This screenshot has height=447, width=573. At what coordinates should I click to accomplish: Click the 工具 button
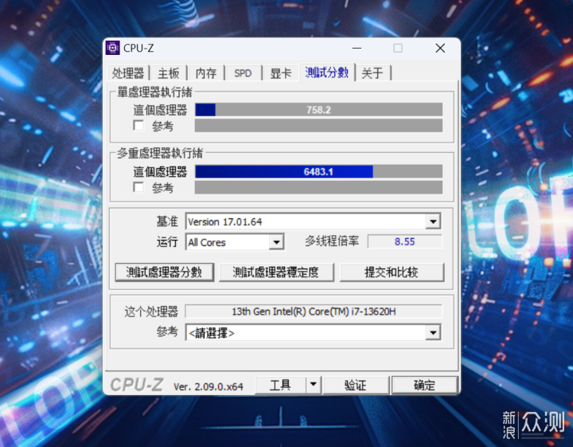tap(280, 385)
